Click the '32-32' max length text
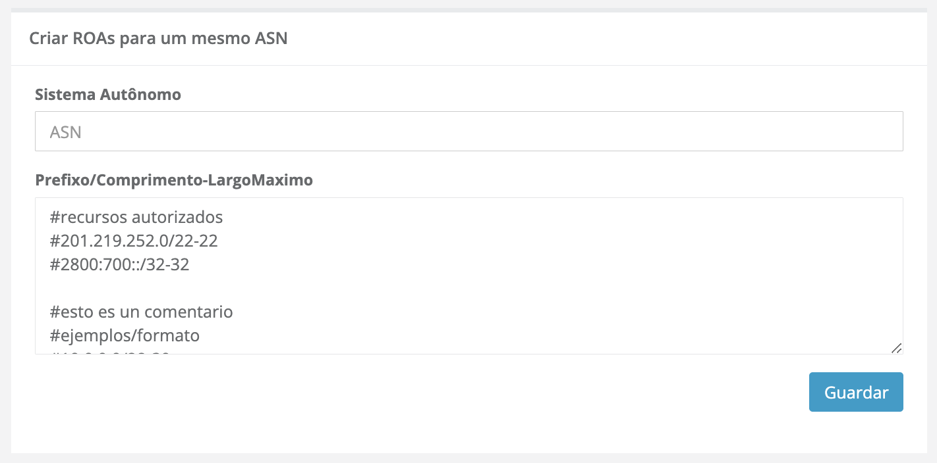 [169, 265]
